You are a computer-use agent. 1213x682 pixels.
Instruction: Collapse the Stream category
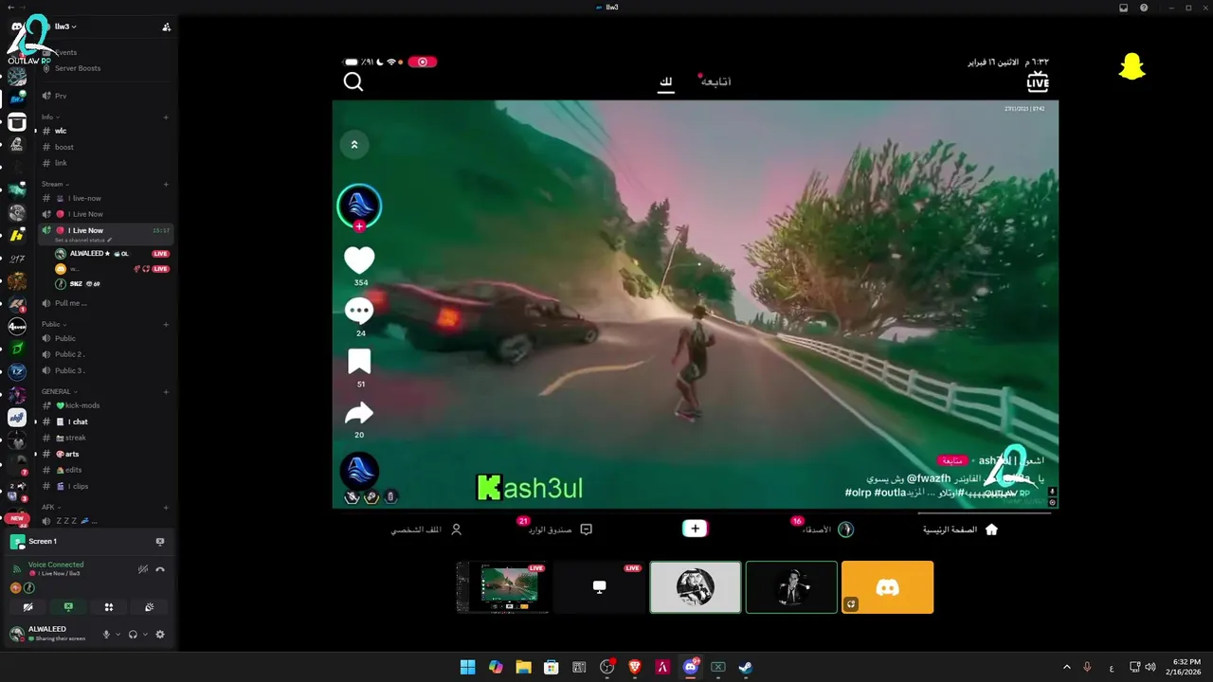54,185
